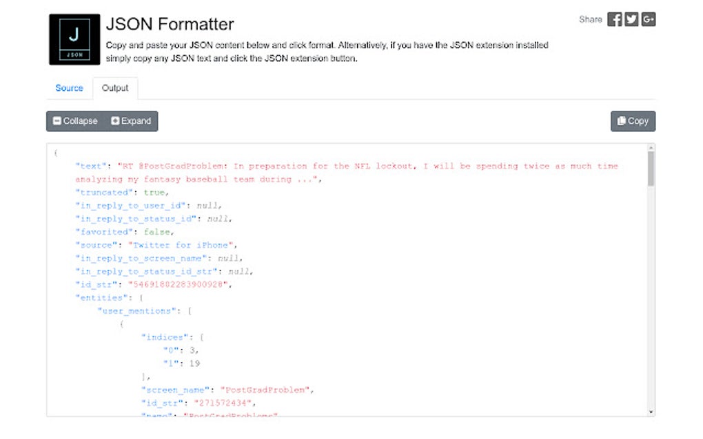Switch to the Source tab
Viewport: 703px width, 439px height.
(x=68, y=88)
